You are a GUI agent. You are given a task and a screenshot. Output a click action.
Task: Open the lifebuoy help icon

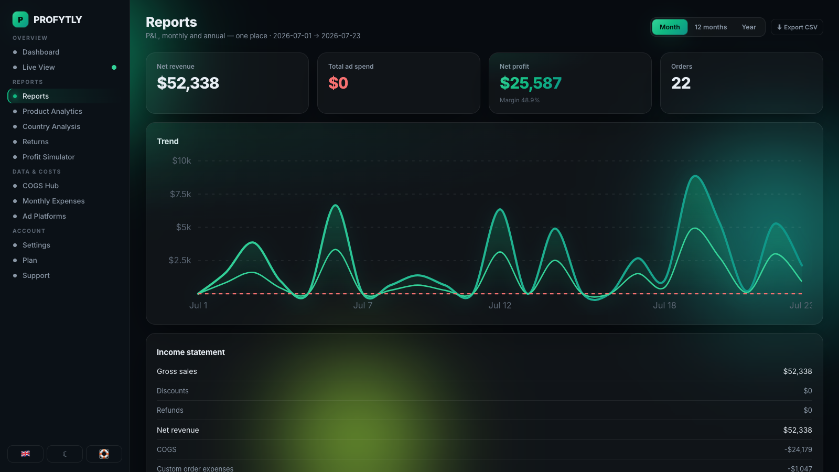[104, 454]
